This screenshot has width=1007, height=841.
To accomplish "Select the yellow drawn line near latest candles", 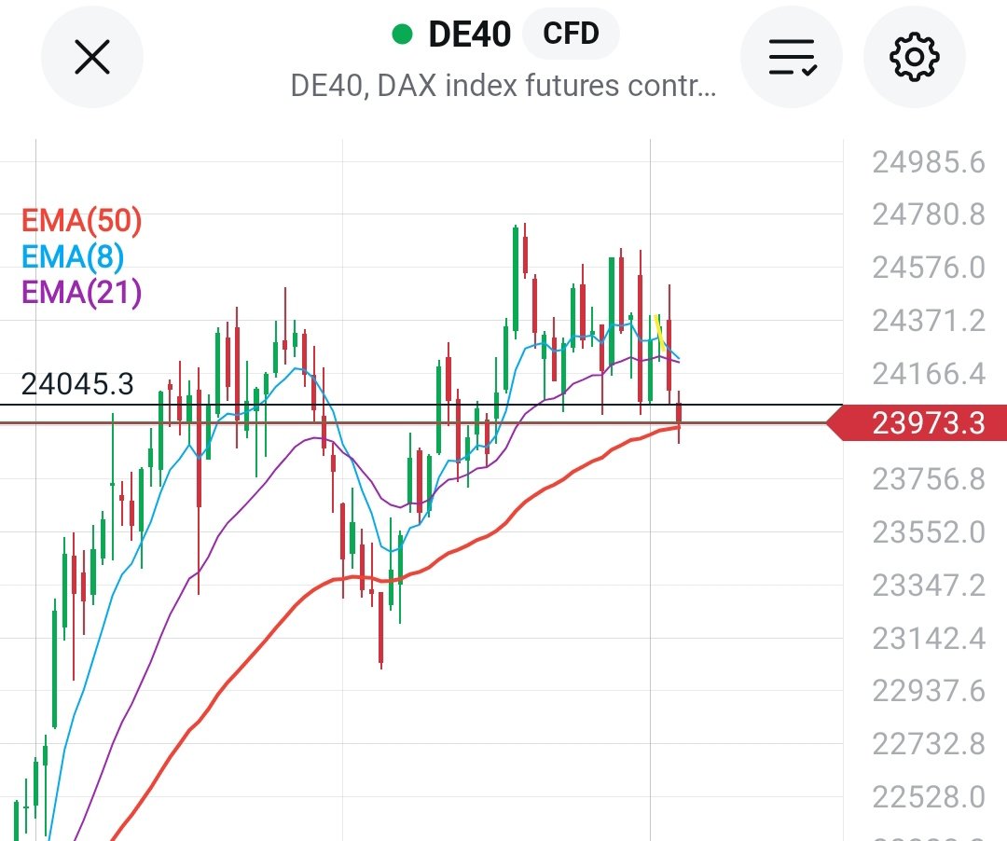I will [661, 335].
